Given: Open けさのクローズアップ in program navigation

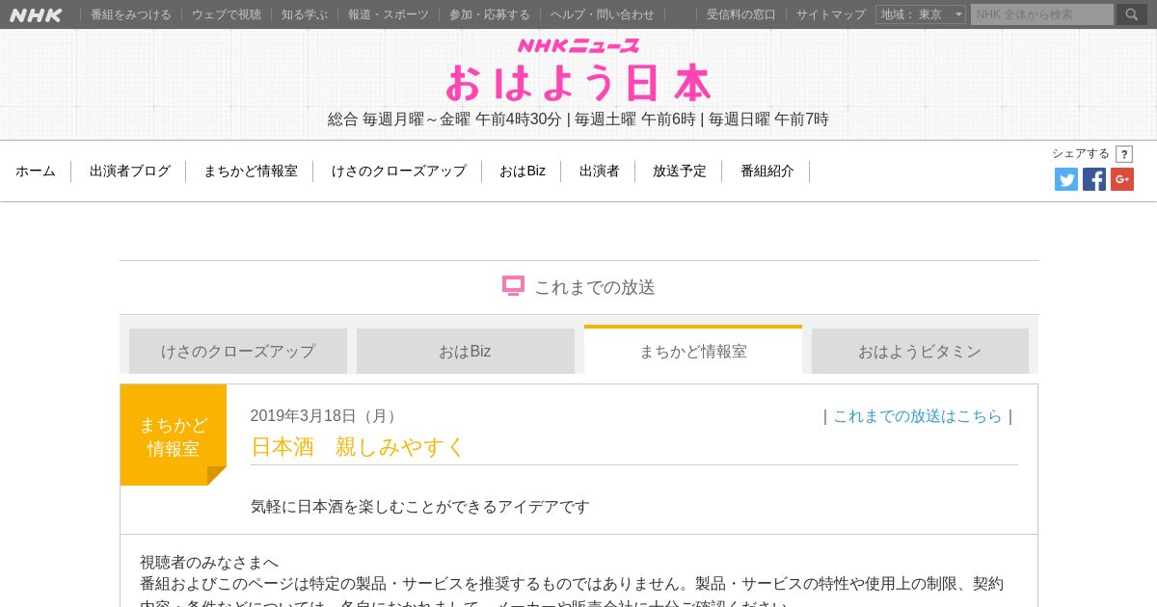Looking at the screenshot, I should [399, 172].
